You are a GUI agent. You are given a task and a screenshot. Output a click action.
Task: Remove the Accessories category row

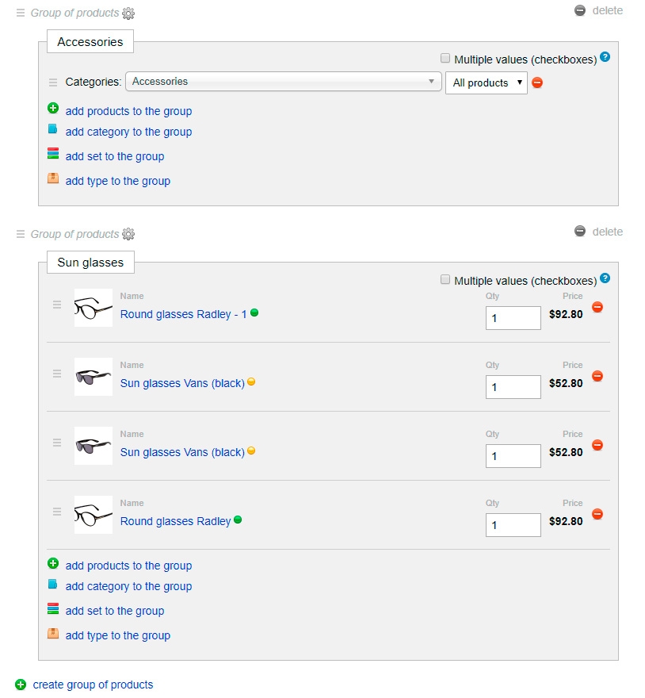(x=537, y=82)
